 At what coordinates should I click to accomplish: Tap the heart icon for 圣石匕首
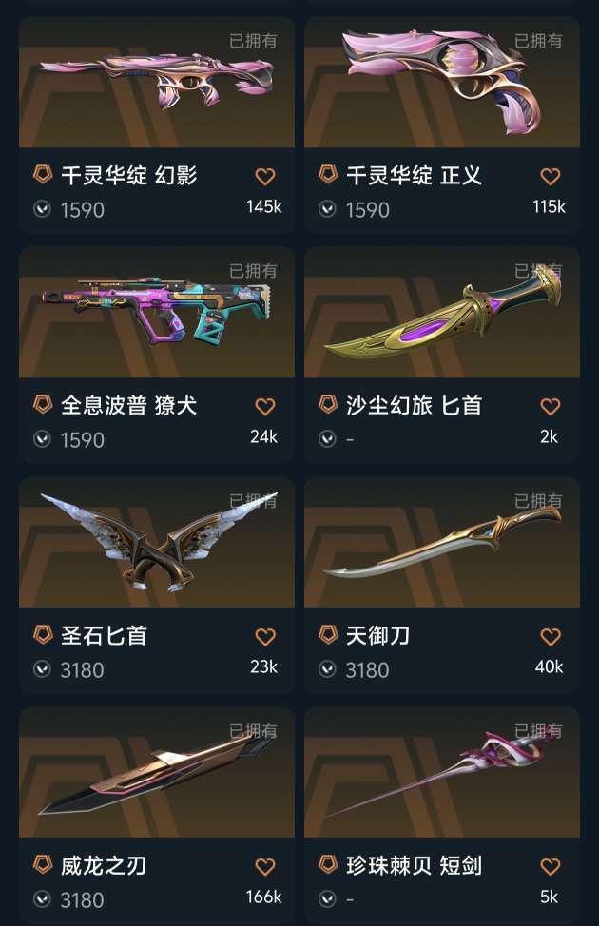[265, 637]
